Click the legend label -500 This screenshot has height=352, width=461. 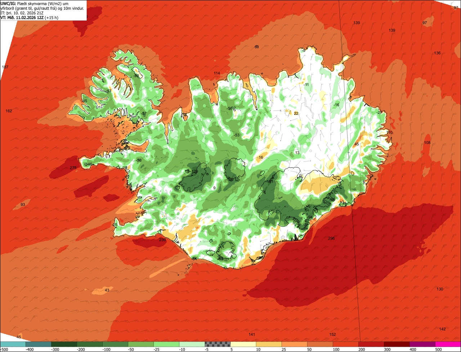click(x=4, y=349)
